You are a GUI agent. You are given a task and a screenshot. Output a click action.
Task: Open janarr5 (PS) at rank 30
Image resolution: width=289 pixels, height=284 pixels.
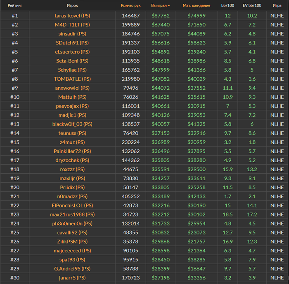click(72, 278)
